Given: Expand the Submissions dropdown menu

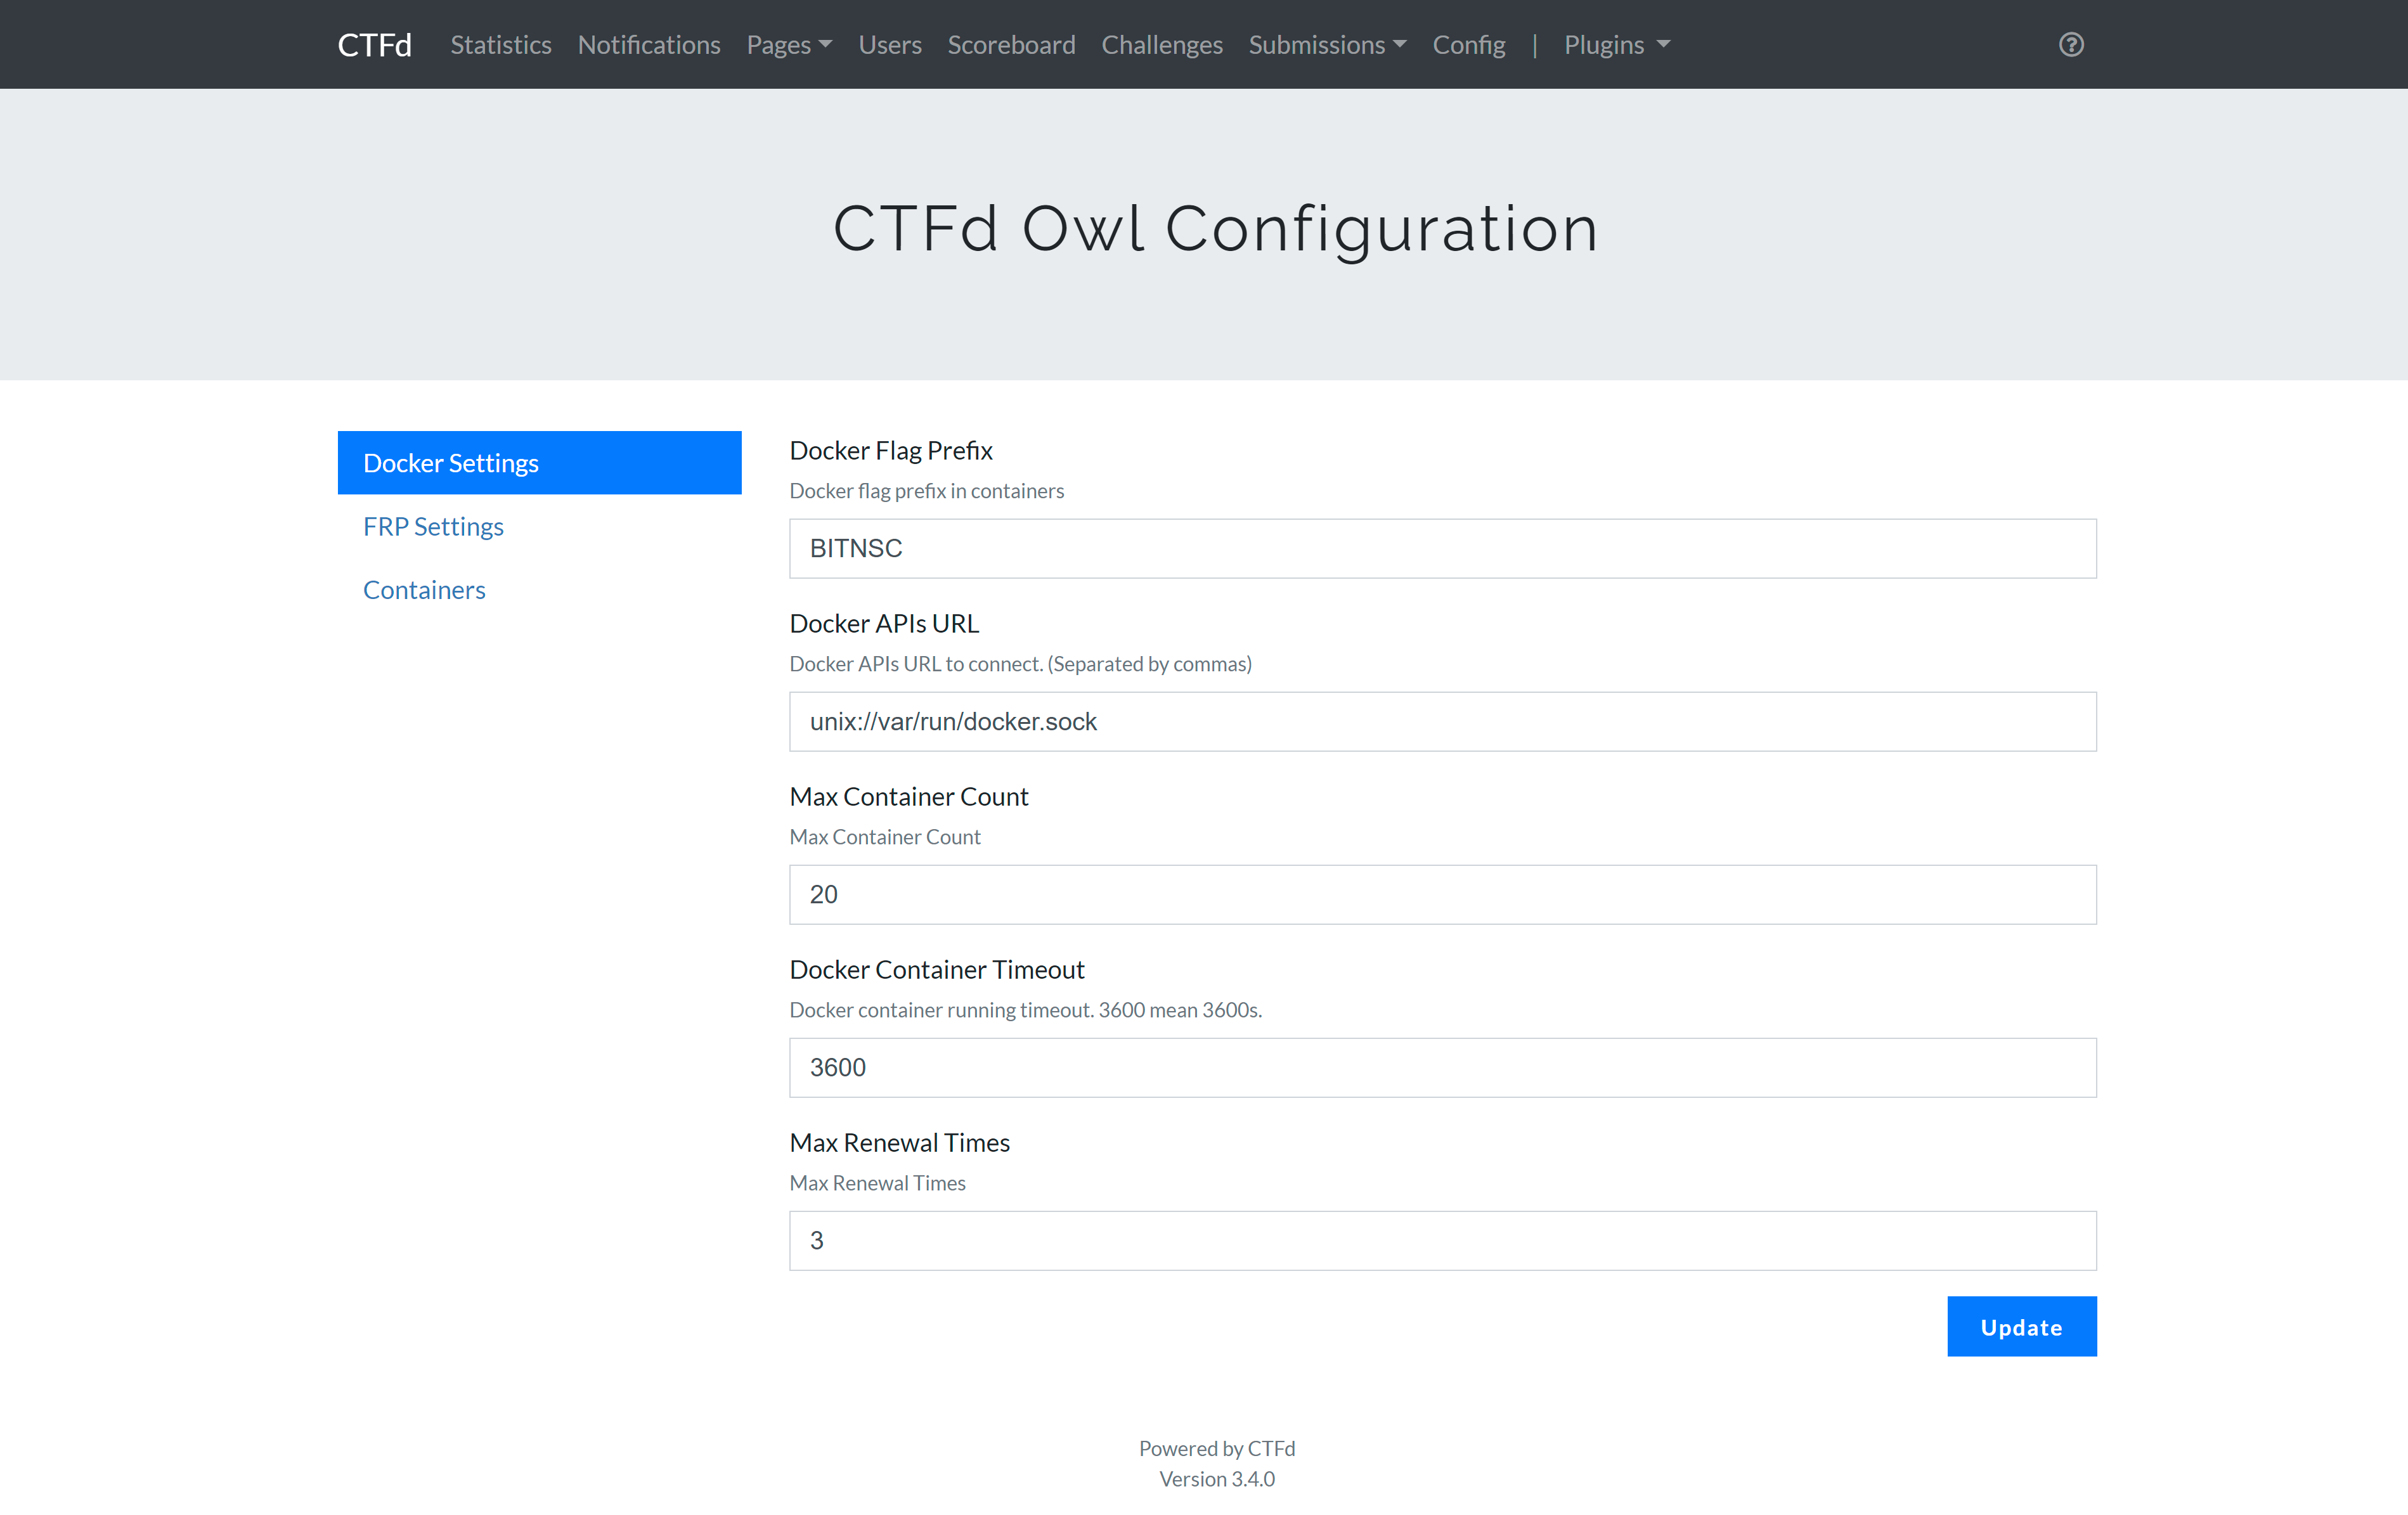Looking at the screenshot, I should pyautogui.click(x=1326, y=45).
